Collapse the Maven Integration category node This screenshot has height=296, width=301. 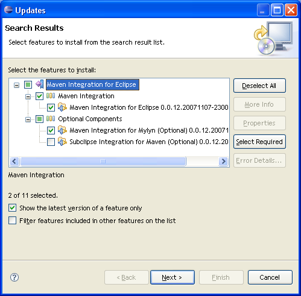[x=28, y=96]
